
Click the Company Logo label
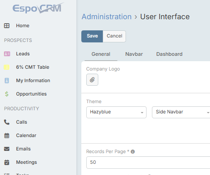103,69
